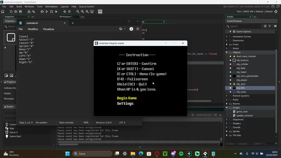This screenshot has height=158, width=281.
Task: Click the 100% zoom status in Notepad
Action: (x=86, y=122)
